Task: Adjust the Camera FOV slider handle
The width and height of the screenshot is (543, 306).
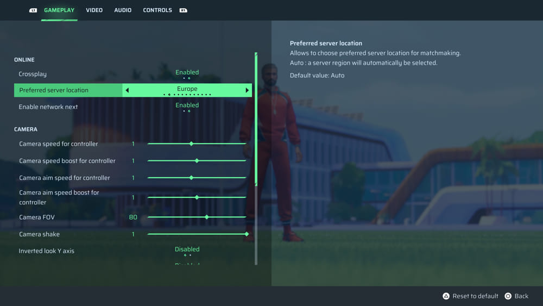Action: point(206,217)
